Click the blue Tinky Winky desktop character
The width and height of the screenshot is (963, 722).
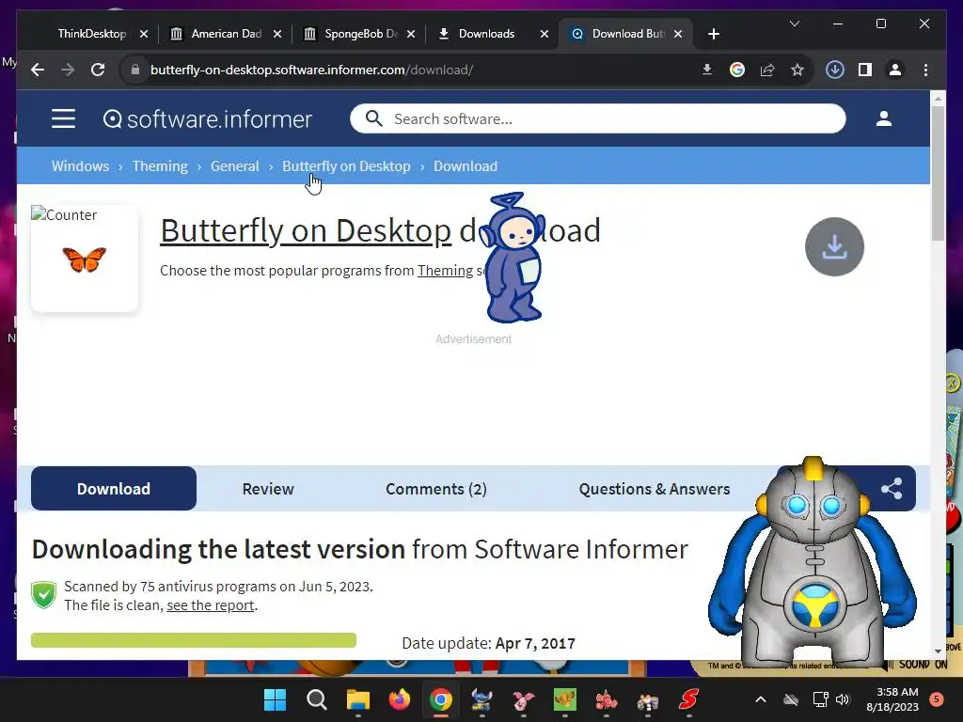point(514,258)
